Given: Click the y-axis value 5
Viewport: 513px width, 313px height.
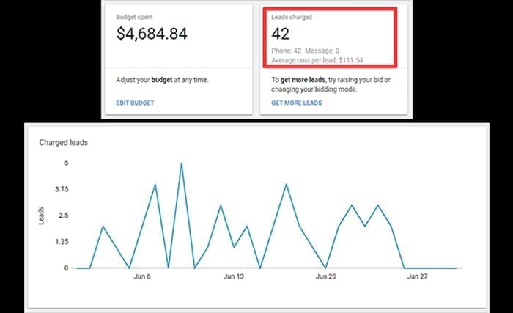Looking at the screenshot, I should (x=67, y=163).
